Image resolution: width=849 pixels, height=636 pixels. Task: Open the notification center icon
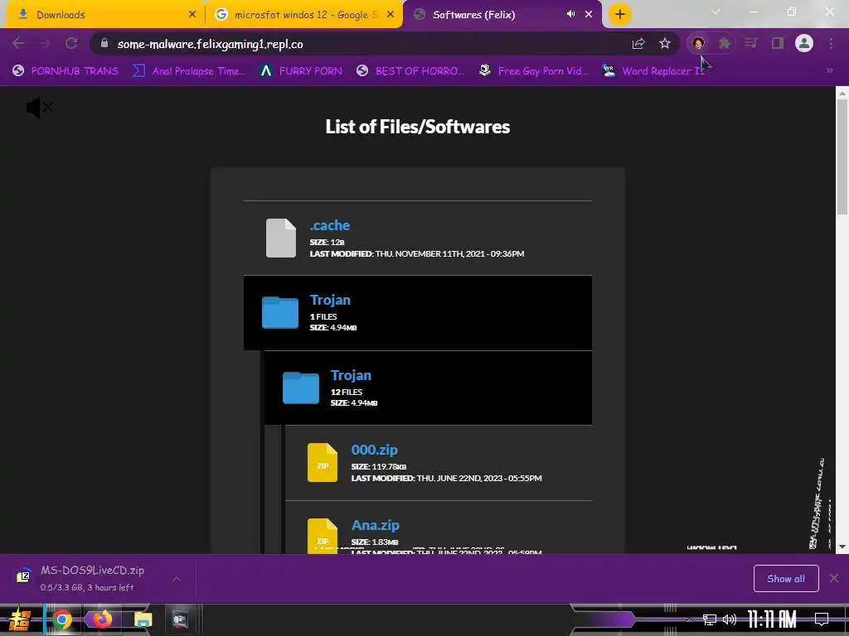tap(822, 619)
